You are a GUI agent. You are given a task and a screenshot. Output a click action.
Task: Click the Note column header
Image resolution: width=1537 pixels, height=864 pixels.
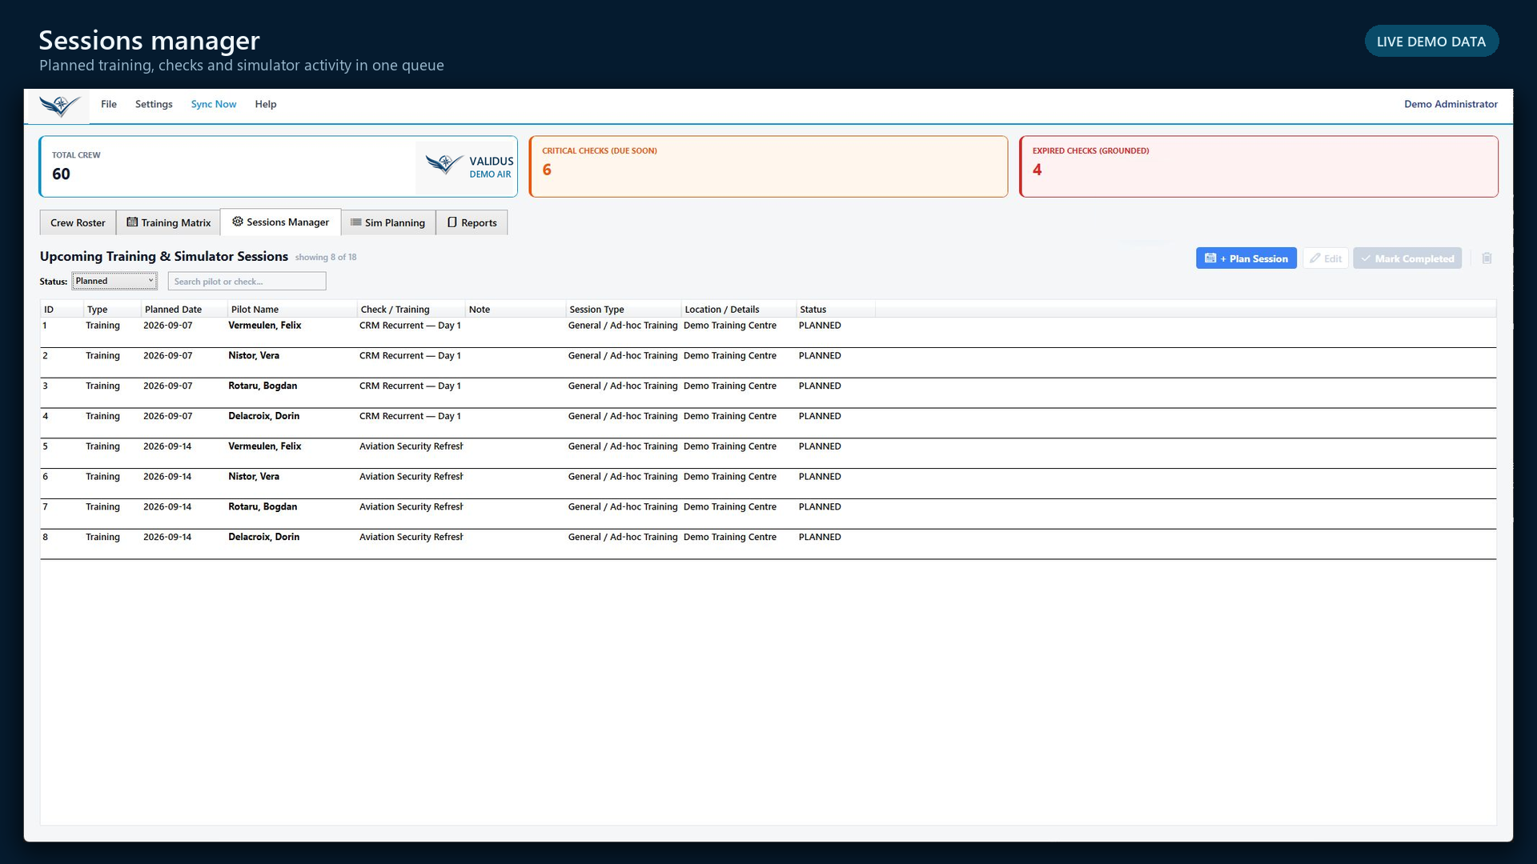coord(516,310)
